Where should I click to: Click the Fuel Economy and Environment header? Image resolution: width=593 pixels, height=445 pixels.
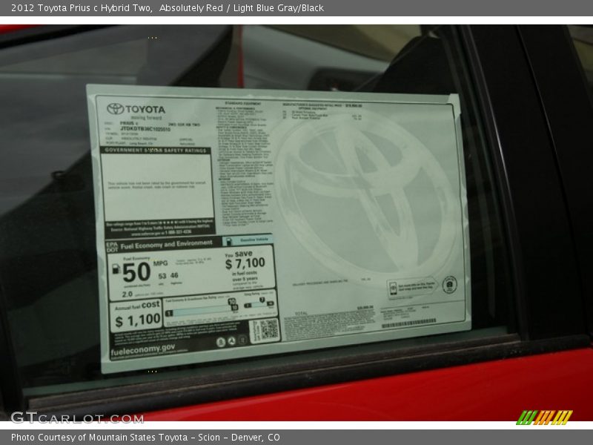point(167,244)
